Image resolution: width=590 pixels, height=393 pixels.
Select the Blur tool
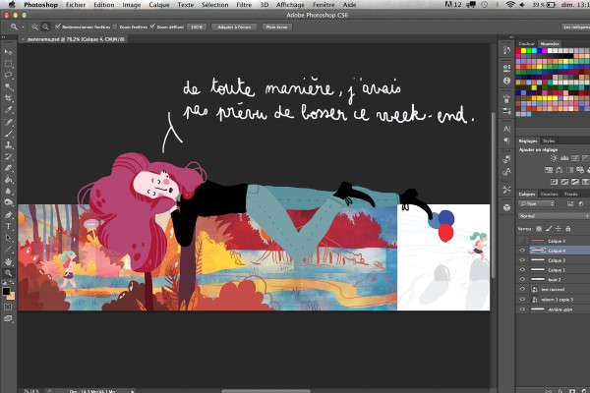[x=8, y=191]
